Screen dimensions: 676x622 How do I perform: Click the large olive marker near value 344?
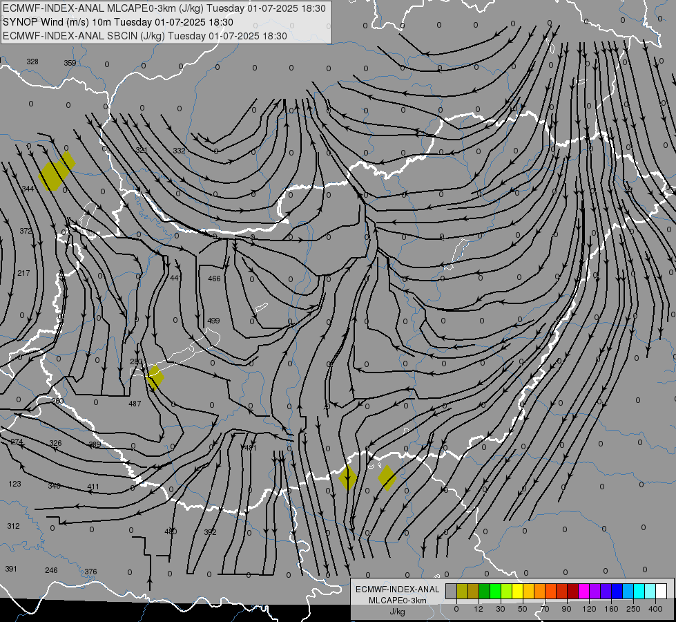[x=57, y=171]
